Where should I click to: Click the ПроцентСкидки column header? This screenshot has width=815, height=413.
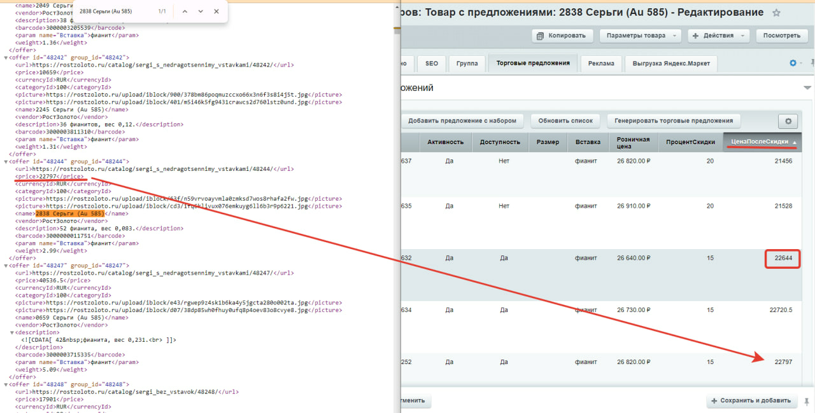coord(691,142)
